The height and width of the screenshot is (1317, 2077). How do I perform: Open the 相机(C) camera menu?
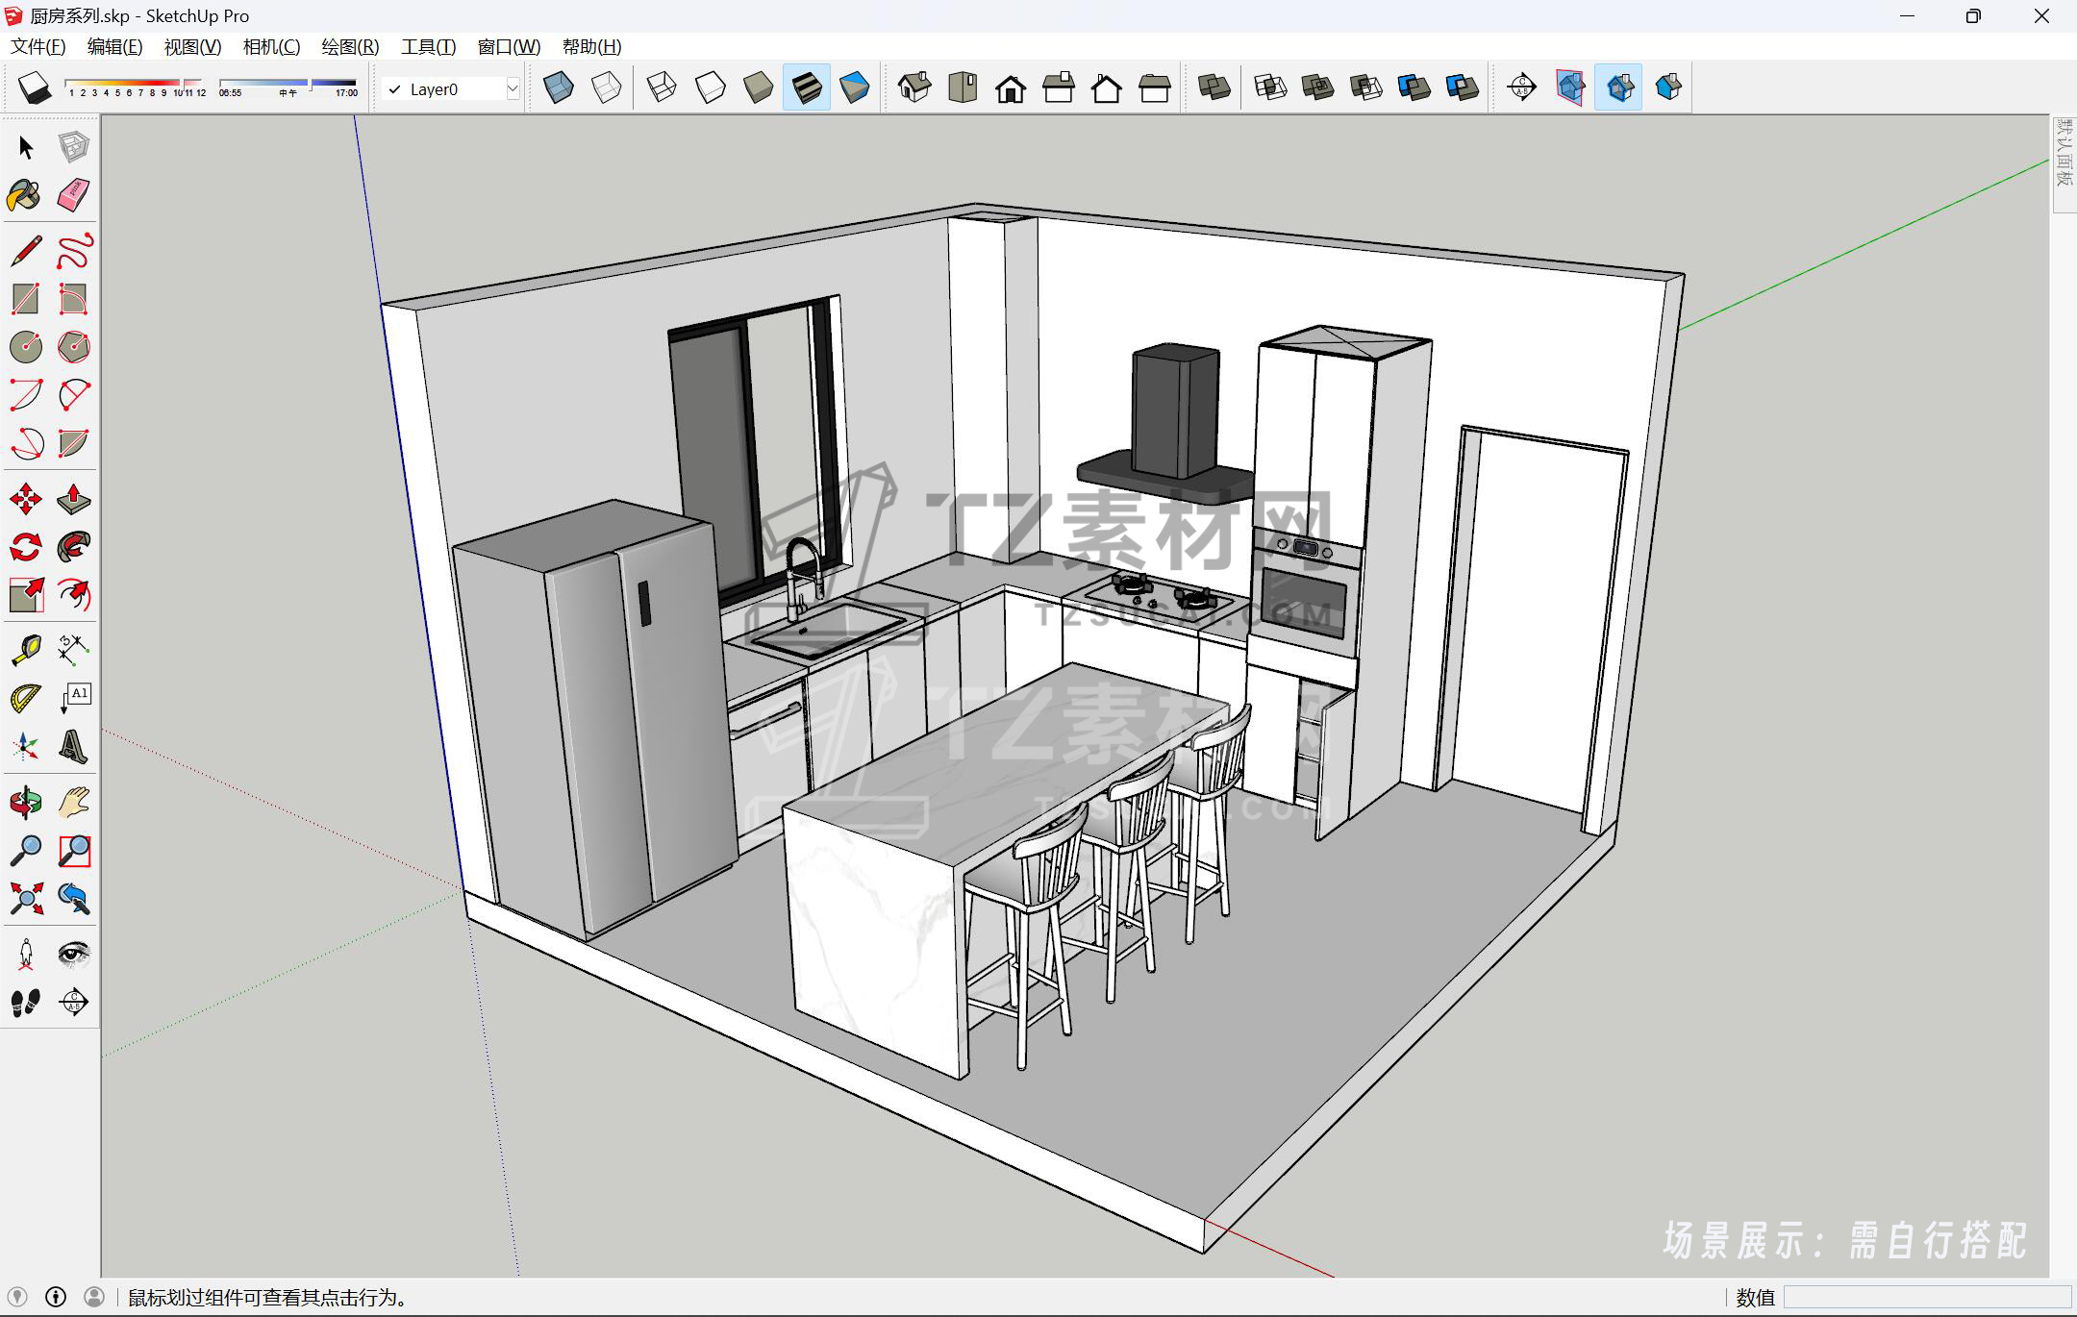point(271,46)
